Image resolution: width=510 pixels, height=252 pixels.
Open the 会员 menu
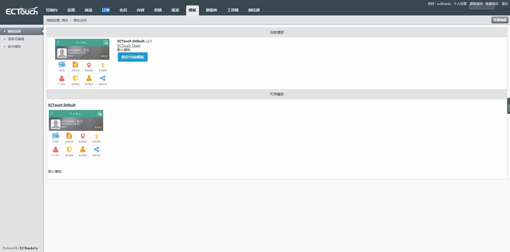123,10
